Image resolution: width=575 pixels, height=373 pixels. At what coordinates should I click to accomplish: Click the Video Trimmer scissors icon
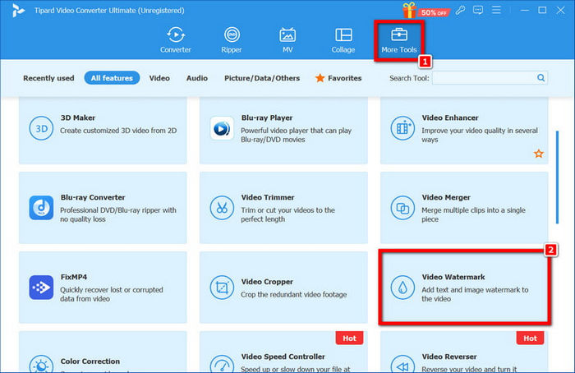pyautogui.click(x=222, y=208)
